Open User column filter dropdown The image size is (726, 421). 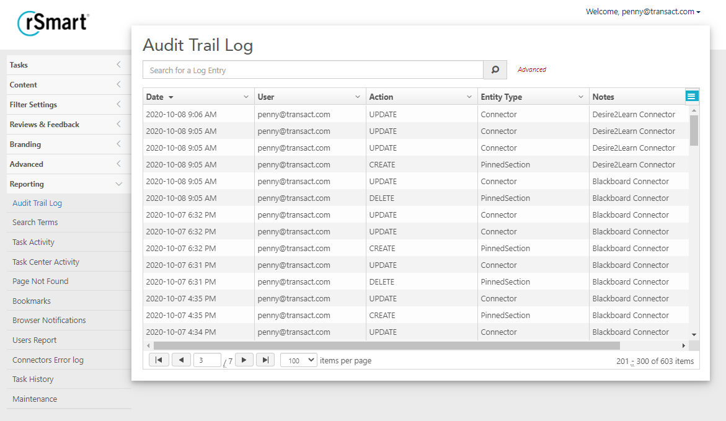coord(358,97)
